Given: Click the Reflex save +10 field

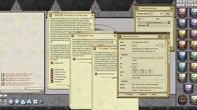Looking at the screenshot, I should 142,72.
